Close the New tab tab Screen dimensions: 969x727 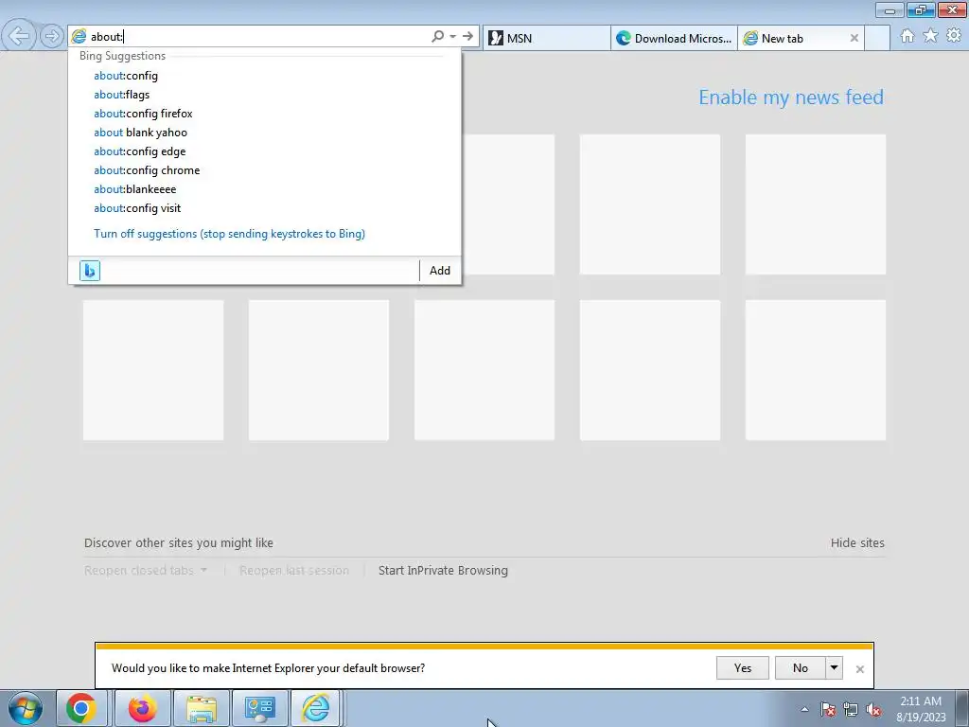(854, 38)
